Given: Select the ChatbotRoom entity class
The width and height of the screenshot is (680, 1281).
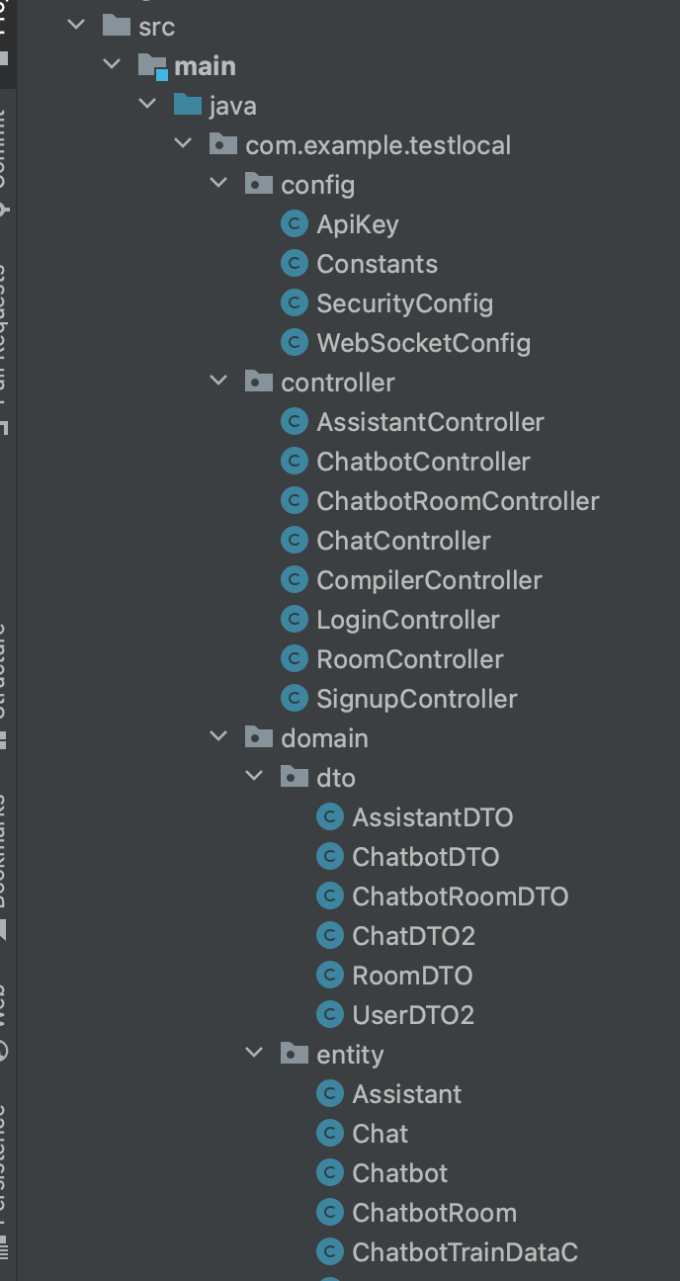Looking at the screenshot, I should (434, 1213).
